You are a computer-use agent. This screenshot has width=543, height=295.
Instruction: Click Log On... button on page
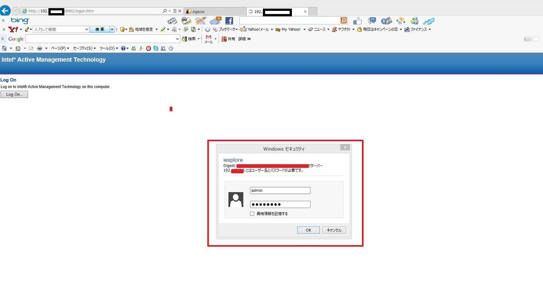14,95
